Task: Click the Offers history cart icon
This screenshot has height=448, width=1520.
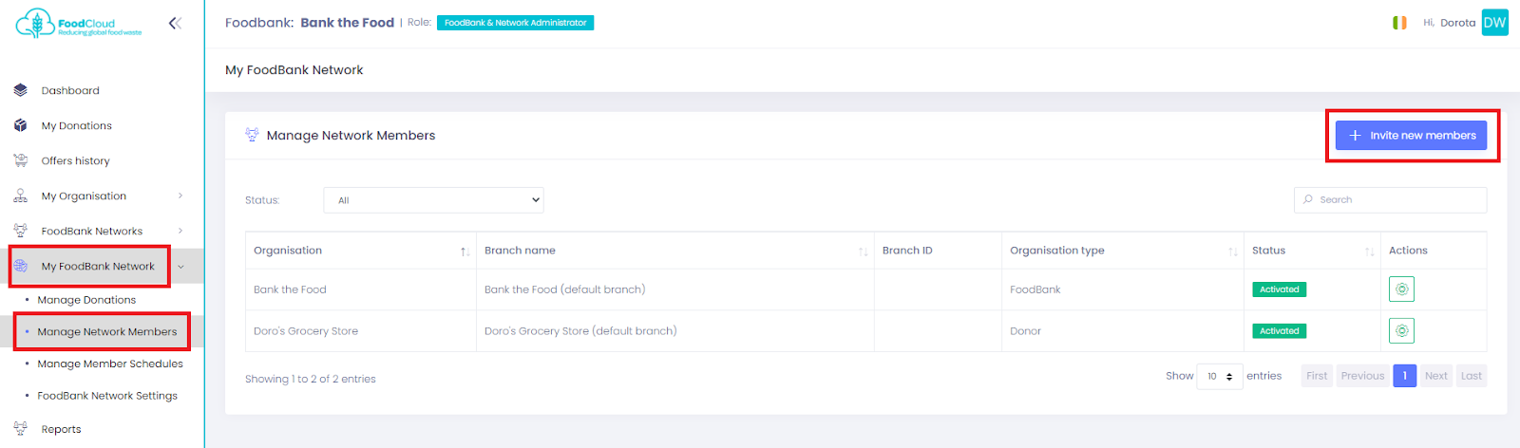Action: point(20,160)
